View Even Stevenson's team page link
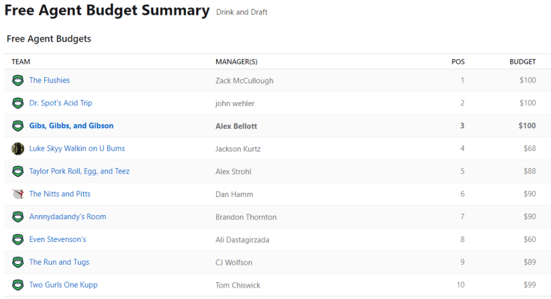Image resolution: width=551 pixels, height=299 pixels. pos(58,240)
